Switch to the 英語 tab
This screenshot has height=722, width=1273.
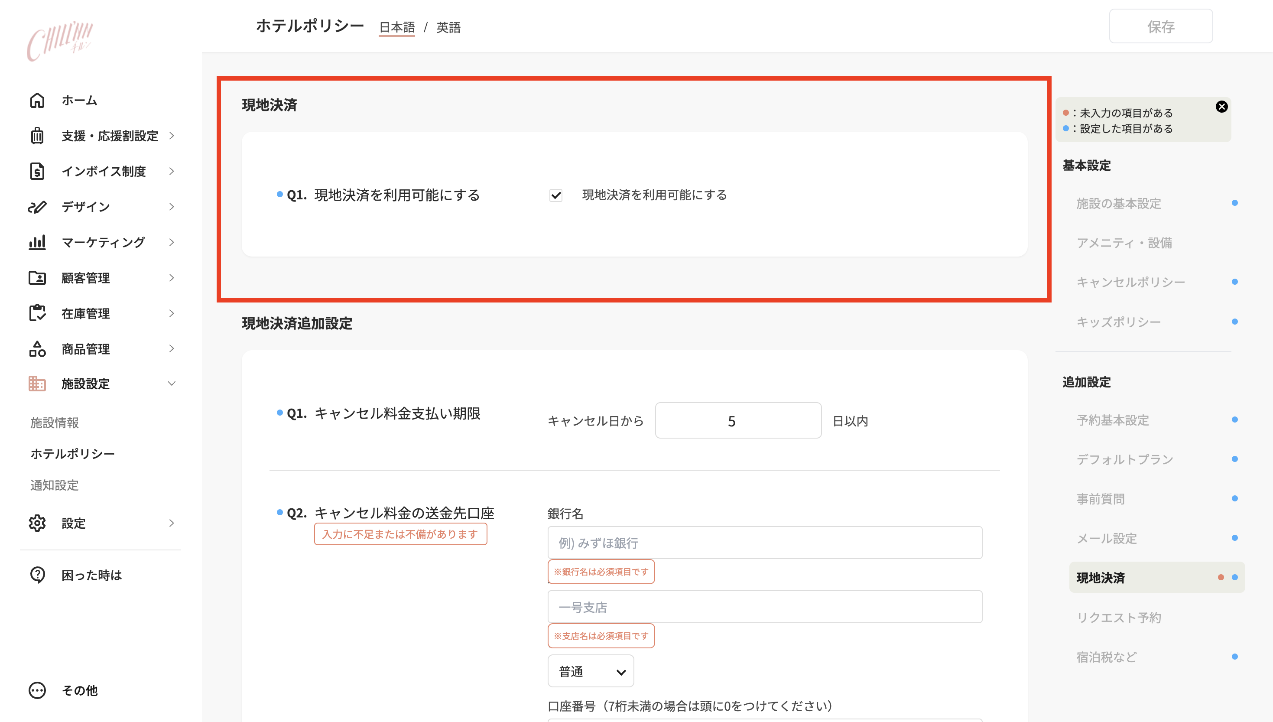pyautogui.click(x=448, y=27)
